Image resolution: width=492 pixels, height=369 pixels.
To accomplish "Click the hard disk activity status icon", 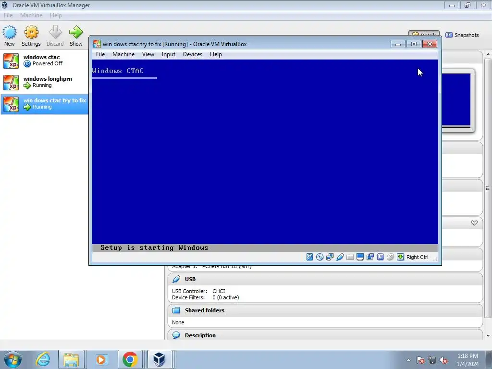I will (x=310, y=257).
